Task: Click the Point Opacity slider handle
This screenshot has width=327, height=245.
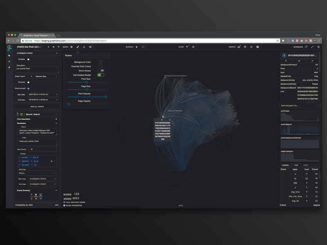Action: tap(106, 97)
